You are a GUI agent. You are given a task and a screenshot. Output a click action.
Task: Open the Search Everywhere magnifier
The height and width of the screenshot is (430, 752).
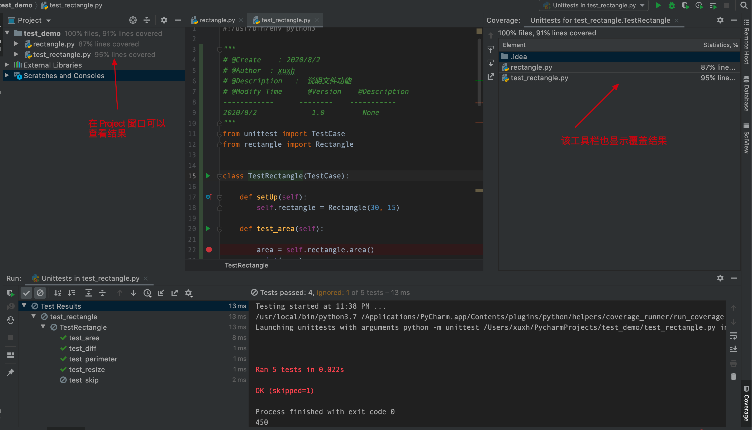click(x=744, y=5)
